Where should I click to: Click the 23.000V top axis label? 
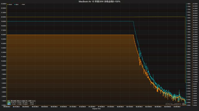[x=3, y=4]
